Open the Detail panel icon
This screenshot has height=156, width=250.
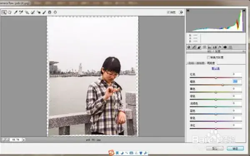point(199,47)
